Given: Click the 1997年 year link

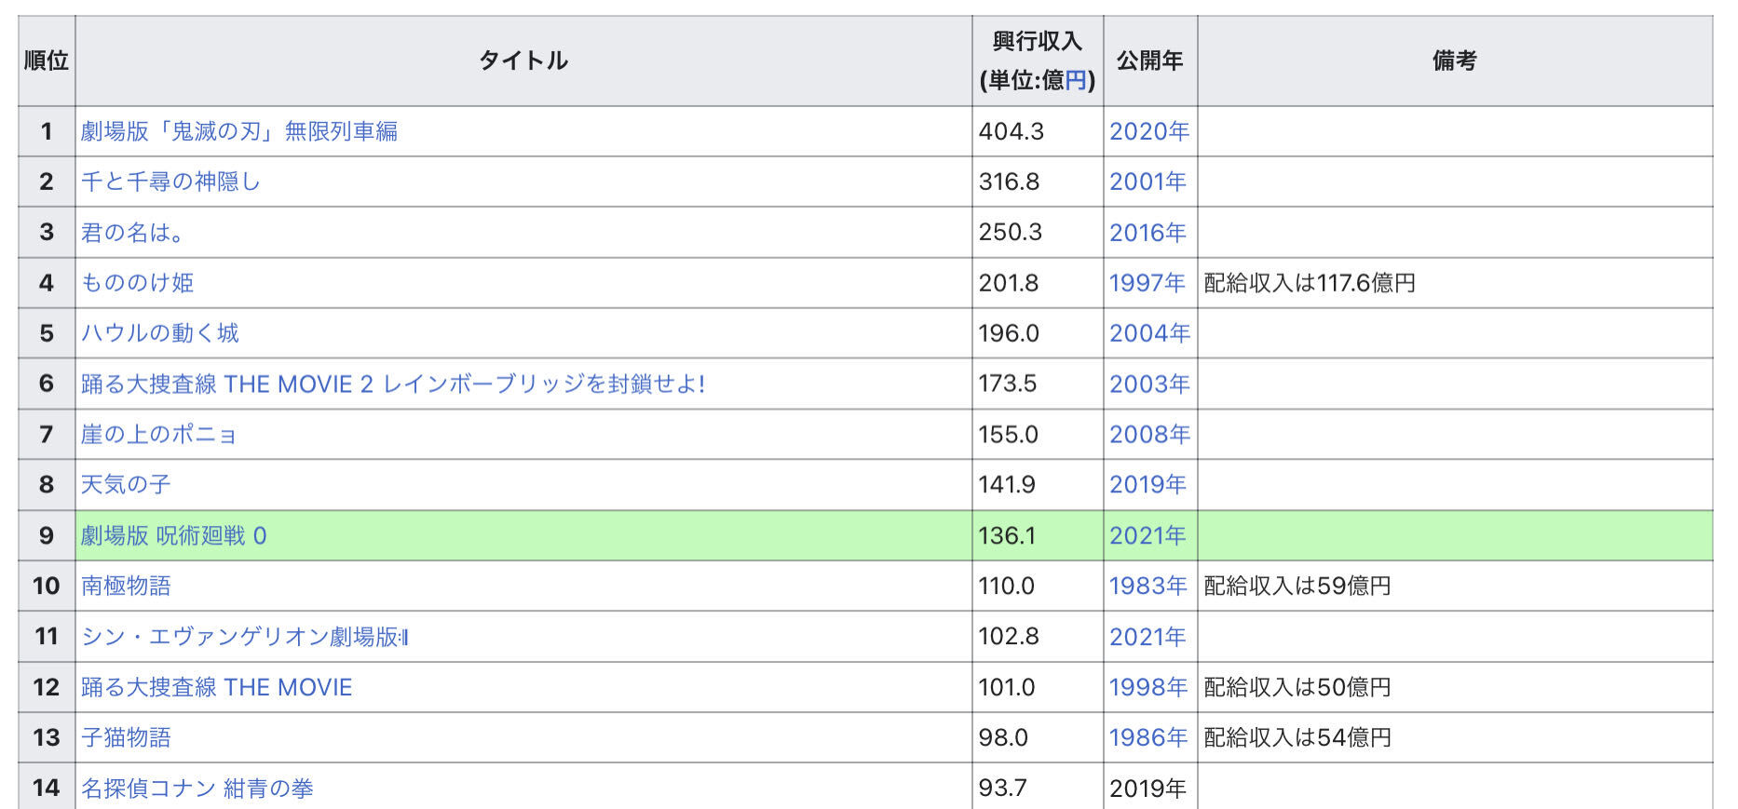Looking at the screenshot, I should 1147,283.
